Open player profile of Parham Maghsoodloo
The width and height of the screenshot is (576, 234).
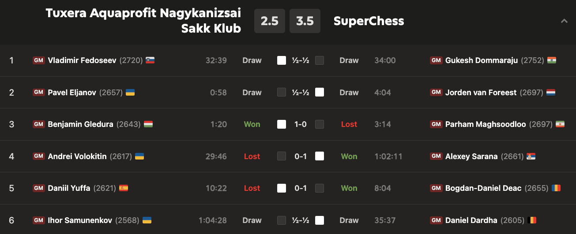click(x=486, y=124)
